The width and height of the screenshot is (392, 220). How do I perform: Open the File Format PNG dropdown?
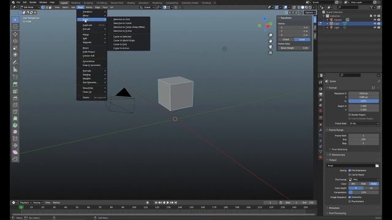coord(364,180)
